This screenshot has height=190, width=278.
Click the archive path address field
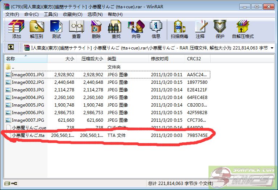click(x=149, y=48)
